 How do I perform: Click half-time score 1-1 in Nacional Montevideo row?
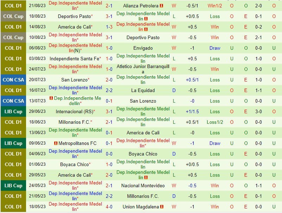tap(258, 185)
